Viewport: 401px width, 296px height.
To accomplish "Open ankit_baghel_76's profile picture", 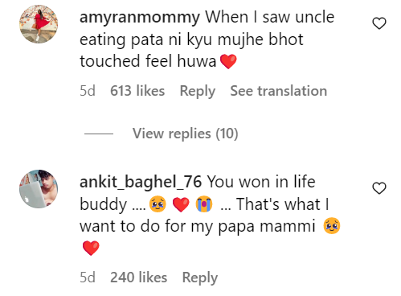I will pos(39,189).
